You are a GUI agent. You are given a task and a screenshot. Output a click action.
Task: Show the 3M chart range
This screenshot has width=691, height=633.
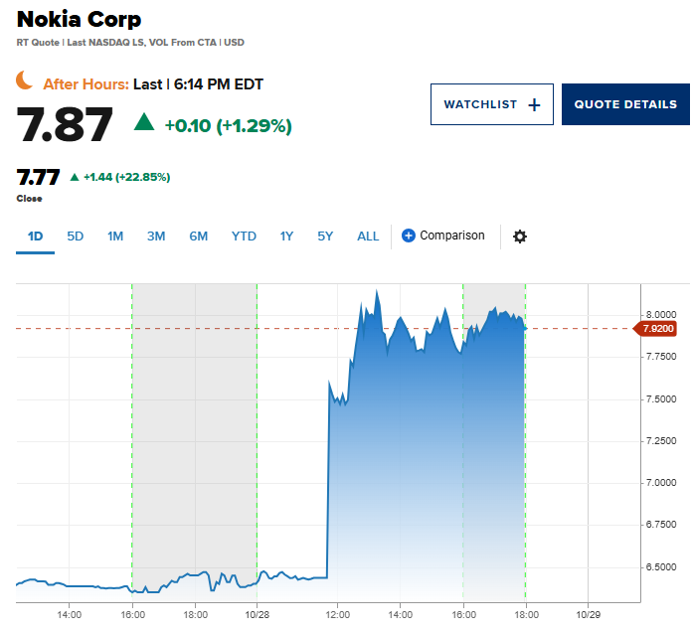pyautogui.click(x=156, y=237)
